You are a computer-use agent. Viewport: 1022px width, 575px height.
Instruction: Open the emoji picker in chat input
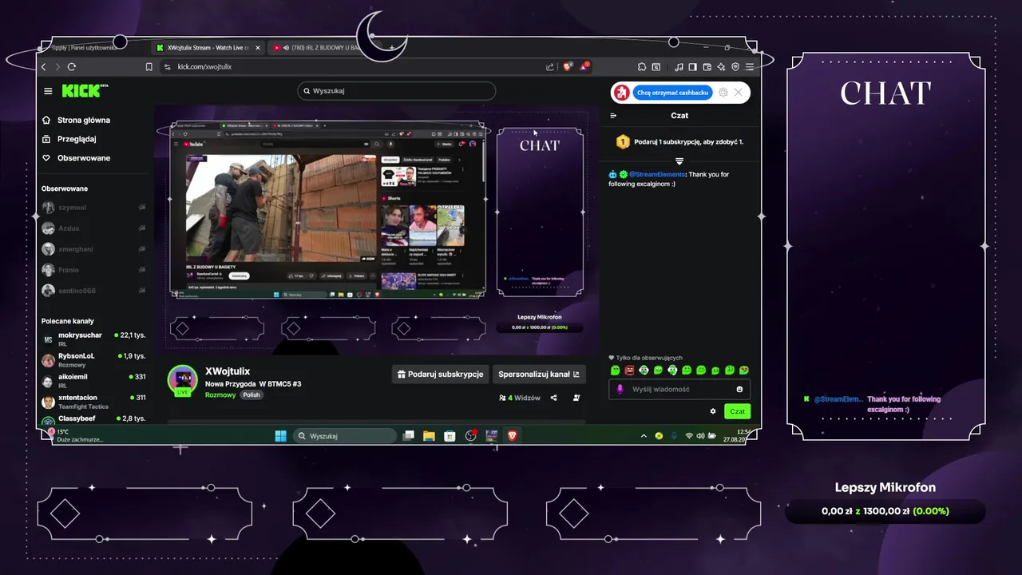pos(739,390)
